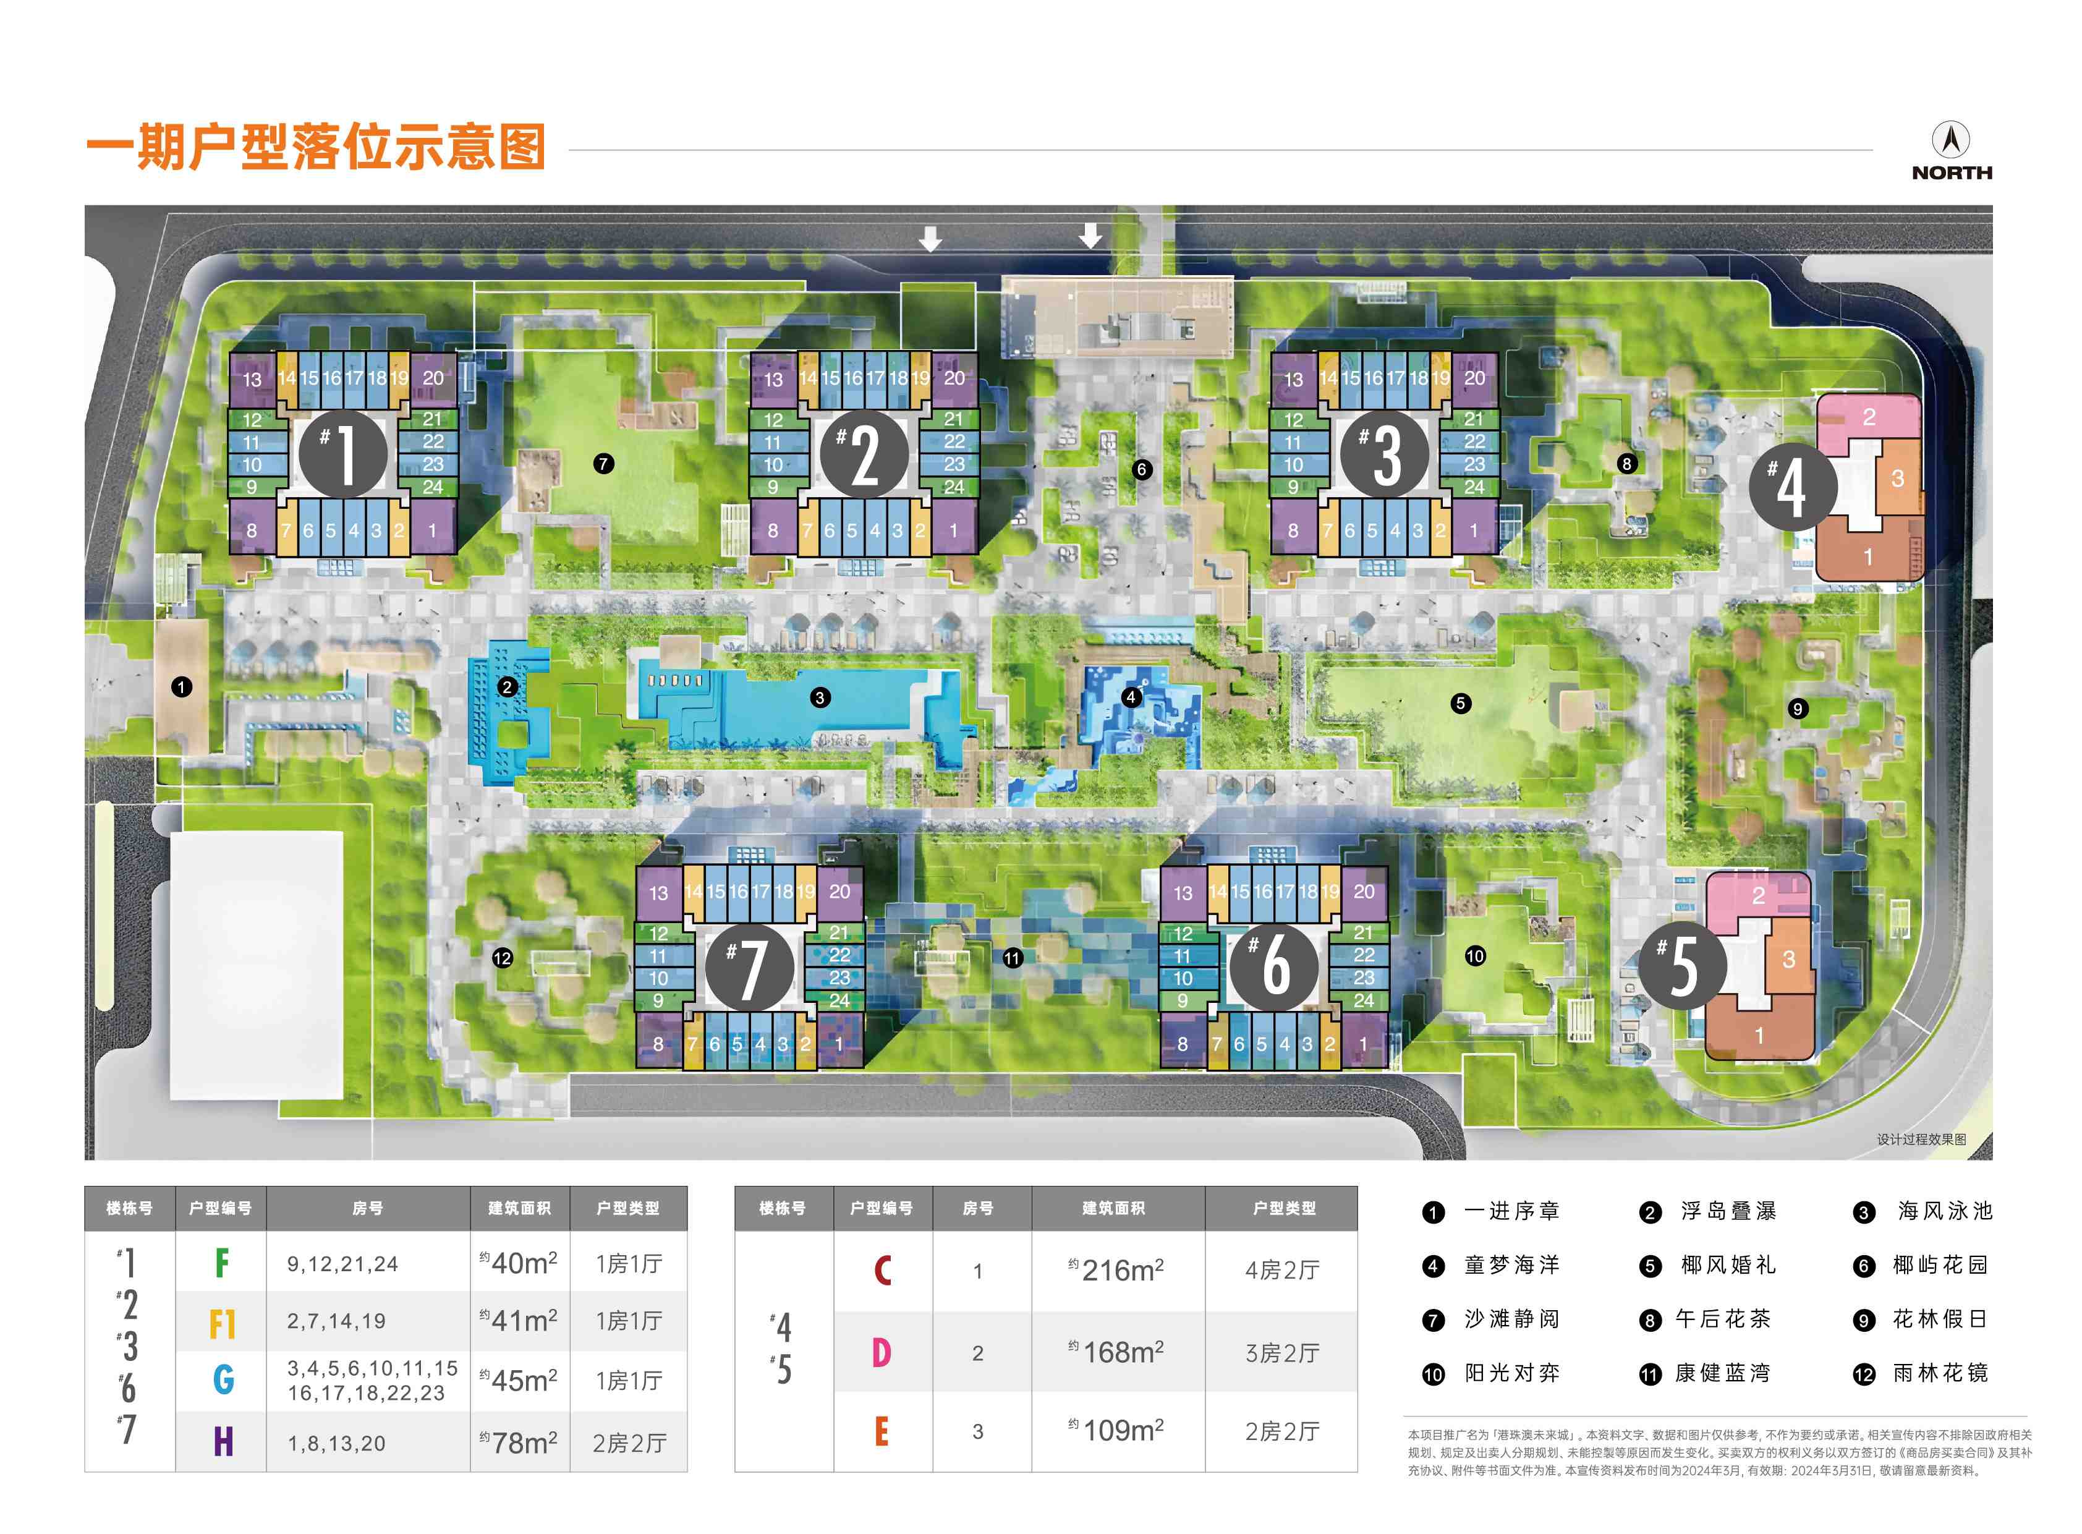Click map marker 1 at west entrance

[182, 687]
